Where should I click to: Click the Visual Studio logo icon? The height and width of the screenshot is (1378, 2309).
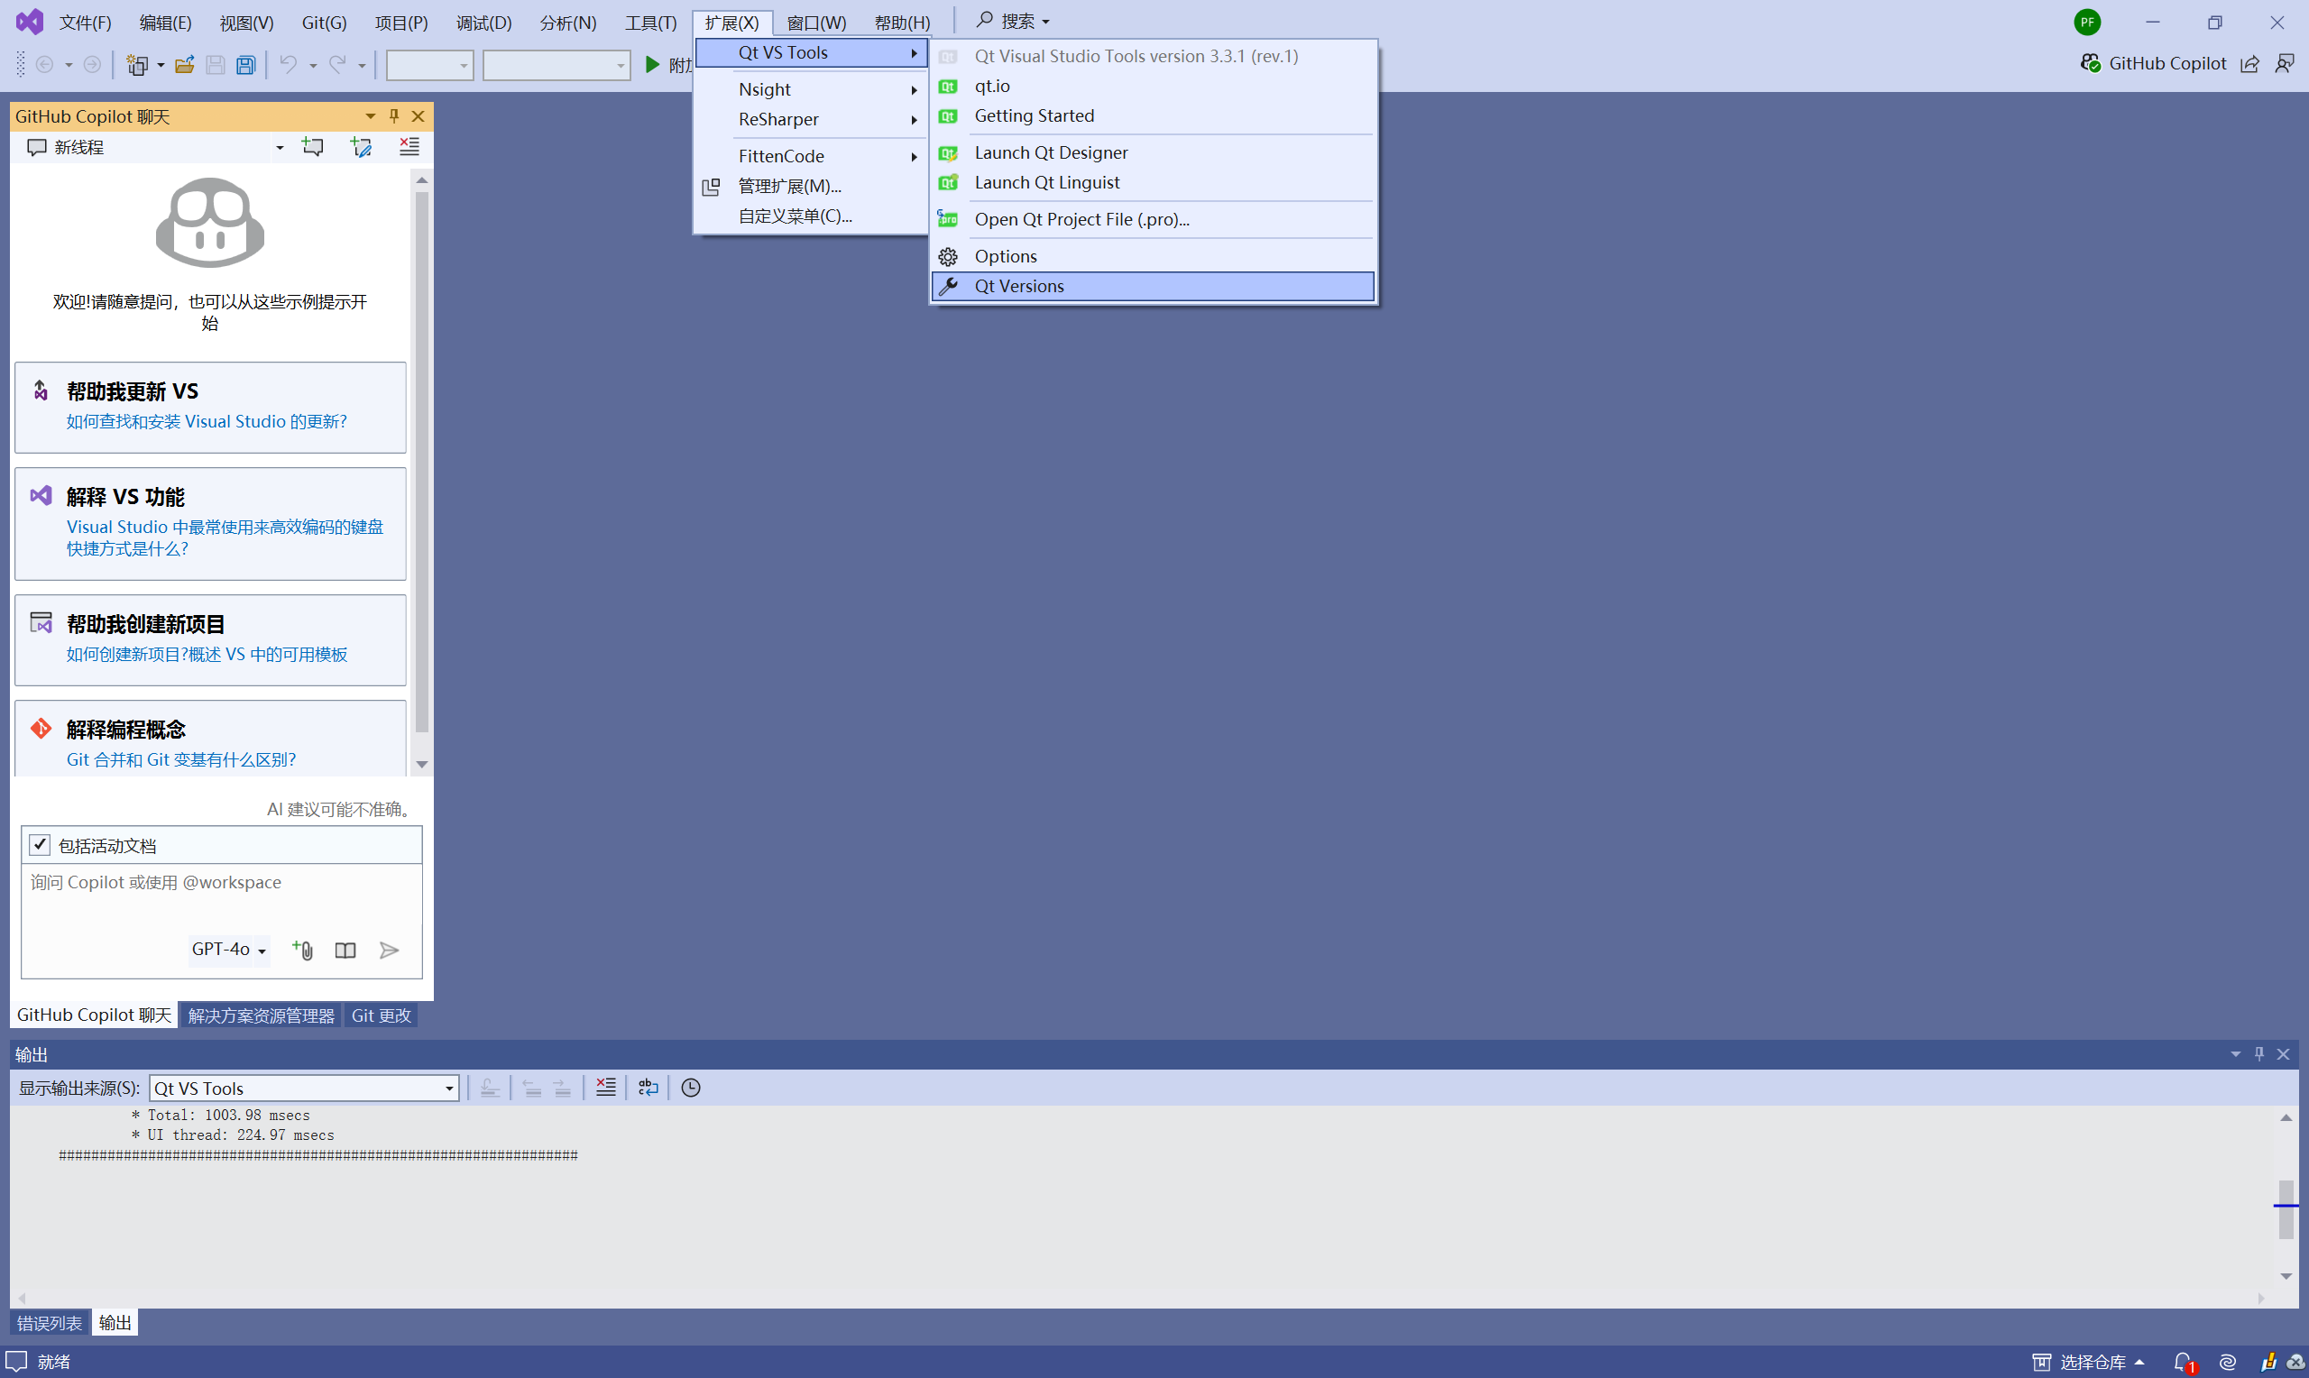click(x=30, y=22)
